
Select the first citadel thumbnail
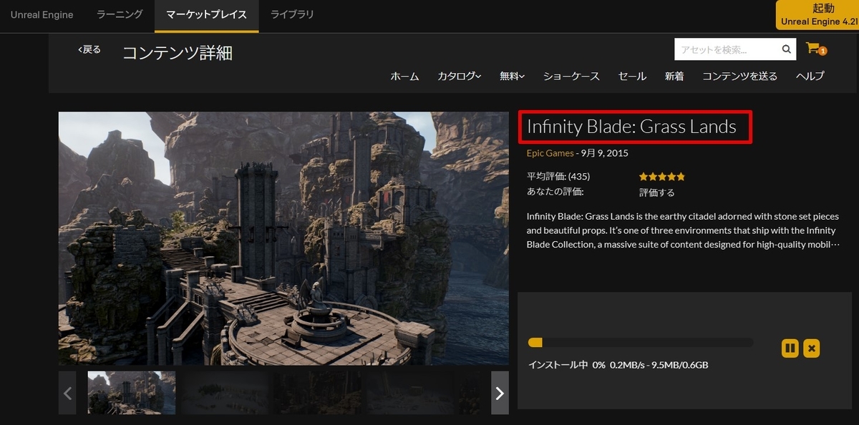tap(132, 393)
